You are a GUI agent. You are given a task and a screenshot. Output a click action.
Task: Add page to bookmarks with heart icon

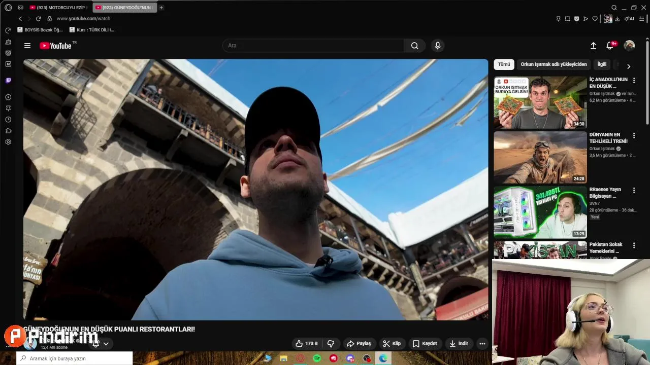tap(595, 19)
